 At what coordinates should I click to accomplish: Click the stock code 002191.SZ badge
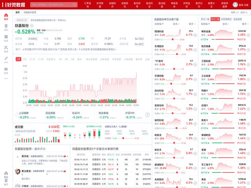click(x=22, y=20)
